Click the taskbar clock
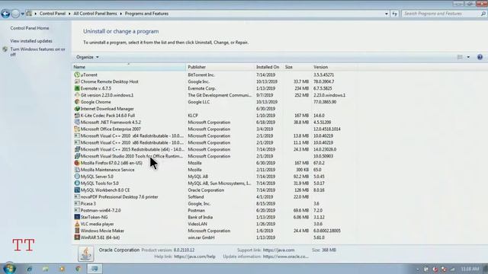Viewport: 488px width, 274px height. 470,269
